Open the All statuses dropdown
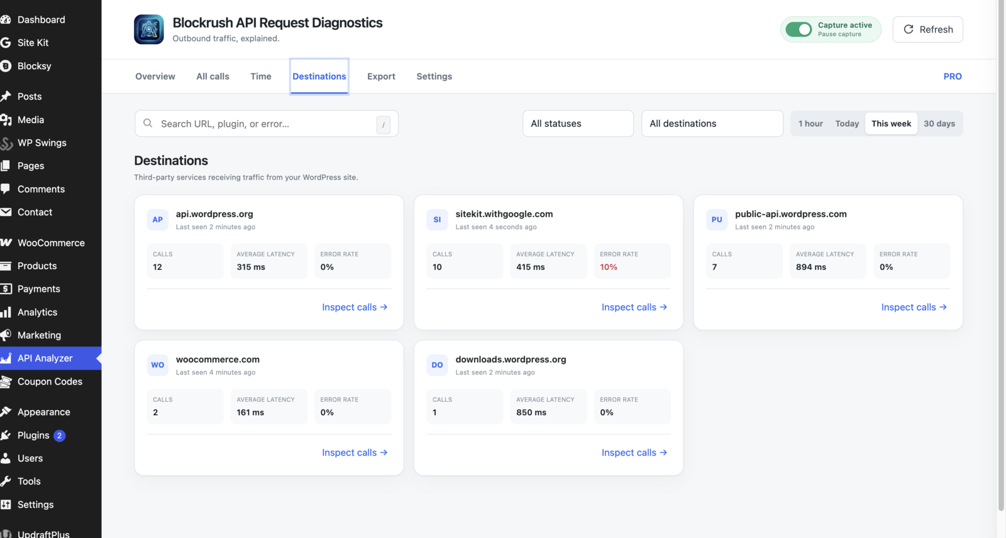This screenshot has height=538, width=1006. point(578,124)
